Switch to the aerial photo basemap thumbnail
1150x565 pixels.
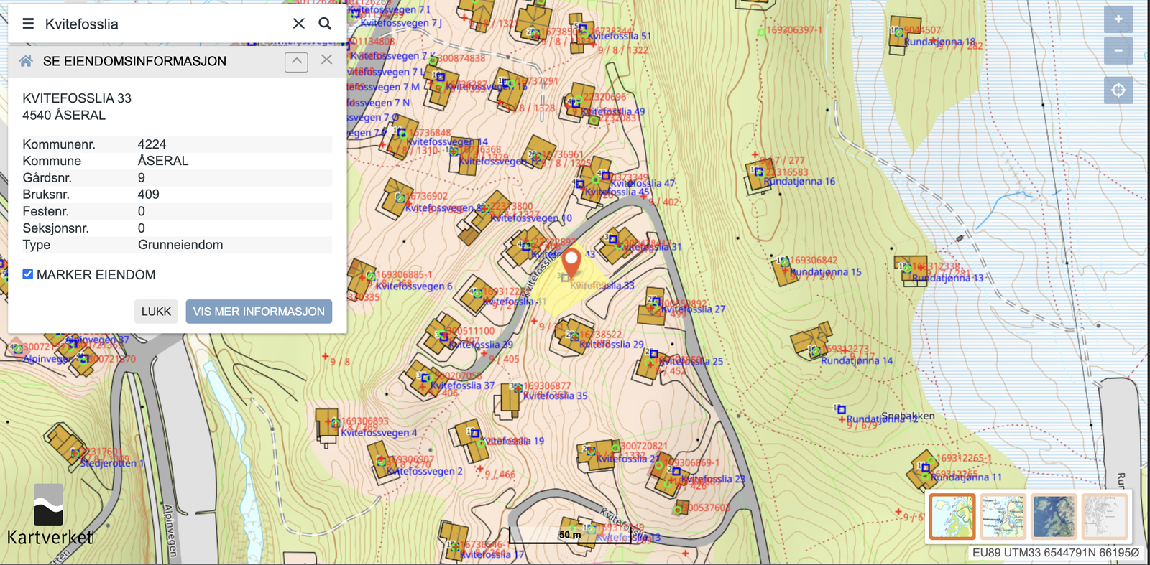pos(1054,516)
